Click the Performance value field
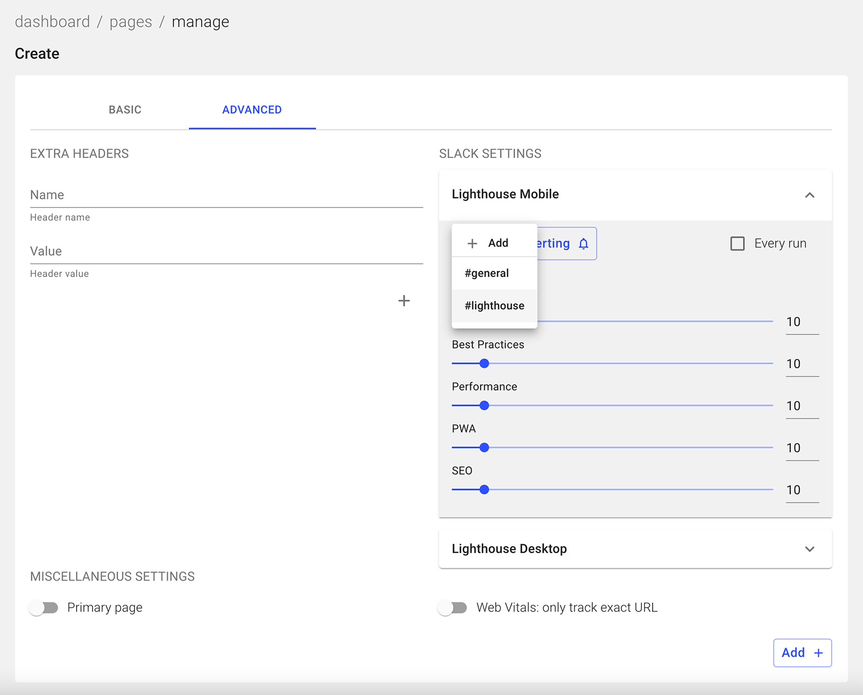This screenshot has height=695, width=863. (x=802, y=406)
